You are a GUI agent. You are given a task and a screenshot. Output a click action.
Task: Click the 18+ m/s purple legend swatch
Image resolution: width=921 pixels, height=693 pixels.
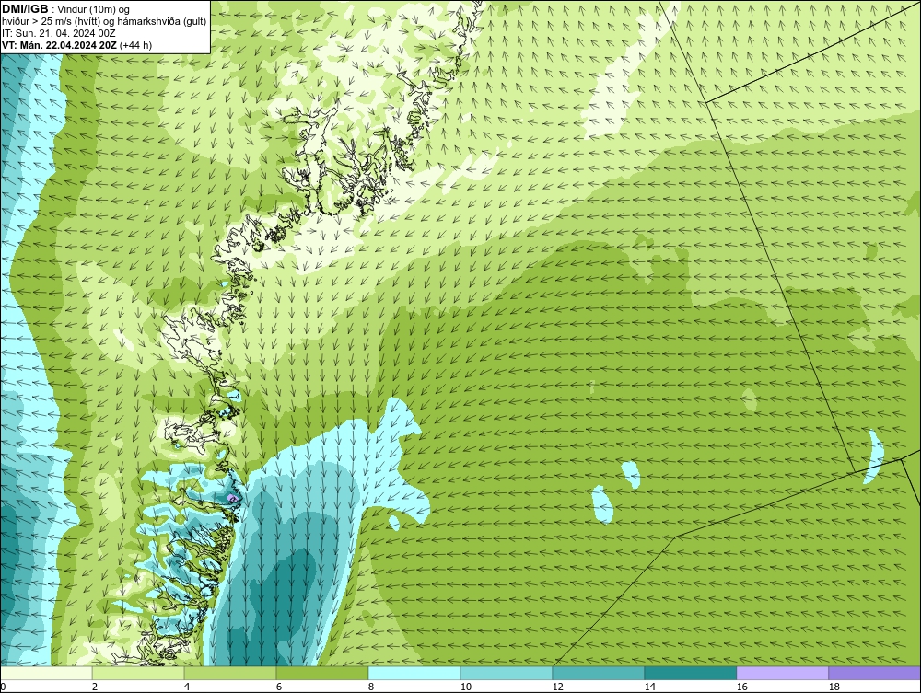(875, 673)
